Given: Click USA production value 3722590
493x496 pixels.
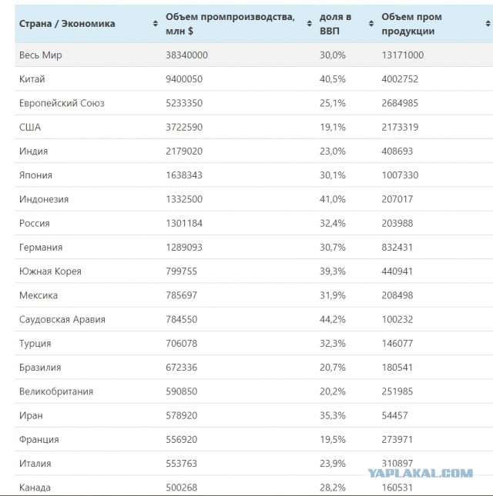Looking at the screenshot, I should (184, 127).
